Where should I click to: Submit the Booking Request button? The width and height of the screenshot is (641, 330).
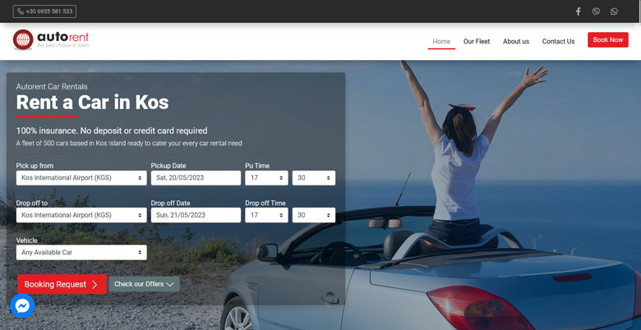coord(62,284)
